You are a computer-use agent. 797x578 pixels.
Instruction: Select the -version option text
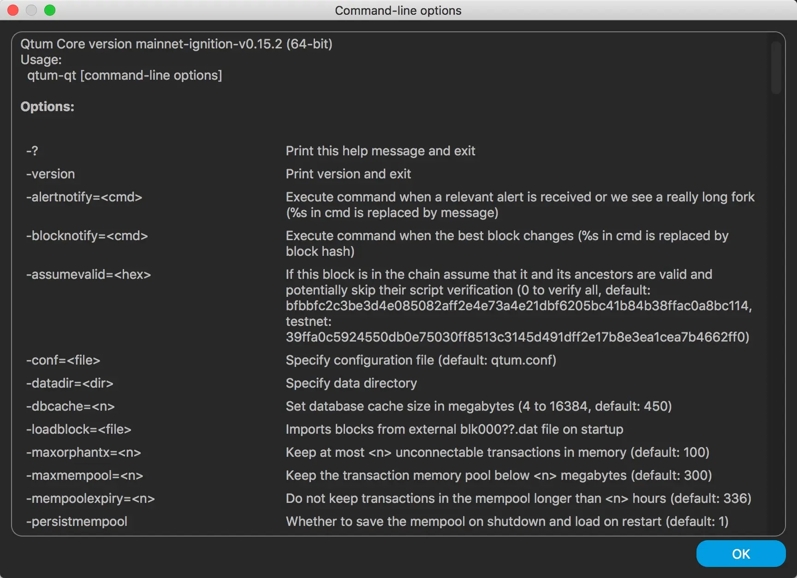coord(51,174)
